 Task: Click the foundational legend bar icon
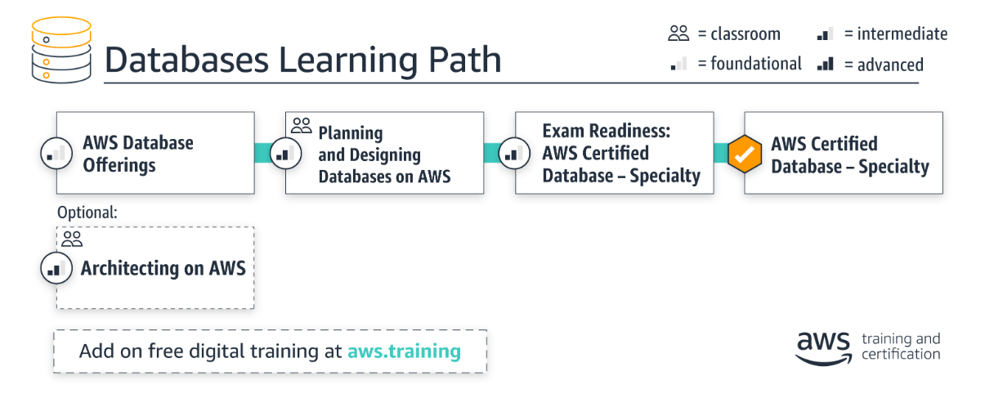coord(678,64)
